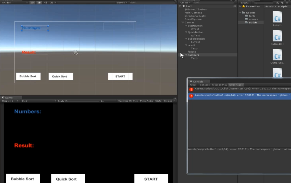Click the red error icon on button1.cs entry
291x183 pixels.
(x=191, y=96)
